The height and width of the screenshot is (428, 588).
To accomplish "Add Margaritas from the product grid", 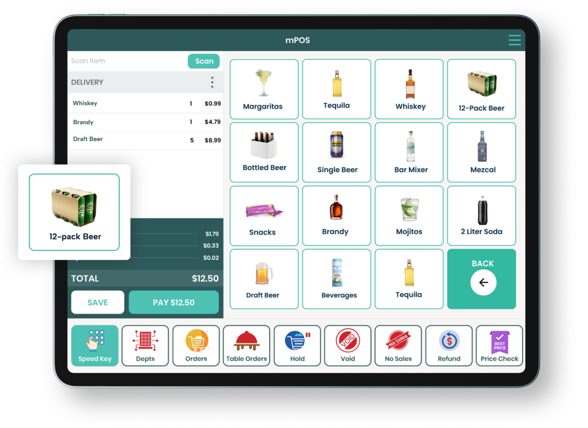I will click(x=264, y=89).
